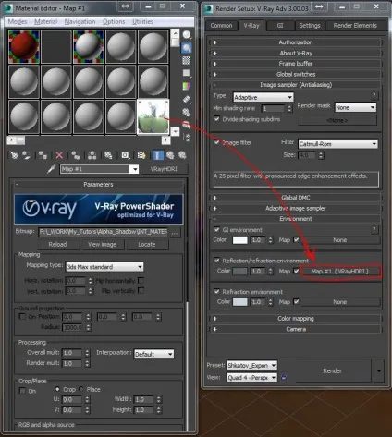Open Material Editor Options icon
The height and width of the screenshot is (437, 392).
(187, 112)
